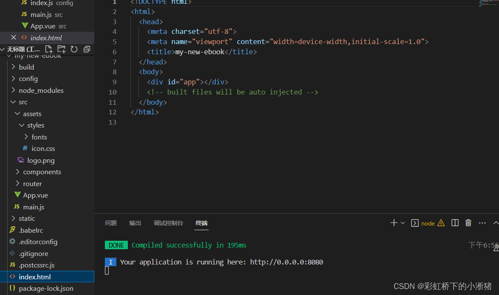Click the minimap in the editor corner
Viewport: 499px width, 295px height.
(x=488, y=3)
